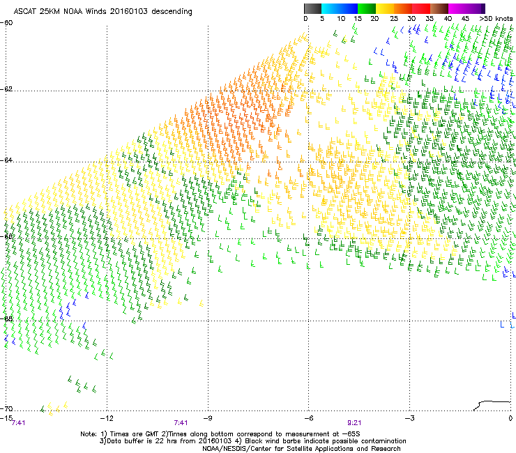The width and height of the screenshot is (516, 453).
Task: Click the "-3" longitude axis label
Action: point(409,418)
